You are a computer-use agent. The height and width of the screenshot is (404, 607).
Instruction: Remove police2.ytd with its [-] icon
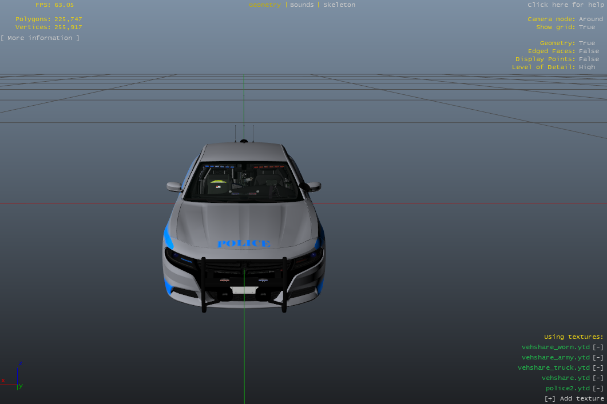598,389
